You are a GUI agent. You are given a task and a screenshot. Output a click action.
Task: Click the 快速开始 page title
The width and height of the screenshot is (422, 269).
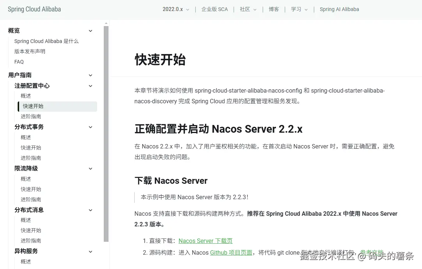tap(160, 60)
